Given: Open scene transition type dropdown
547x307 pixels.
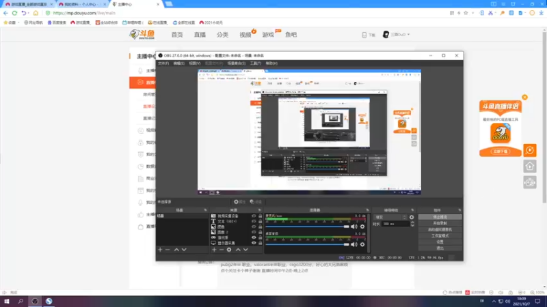Looking at the screenshot, I should coord(390,217).
